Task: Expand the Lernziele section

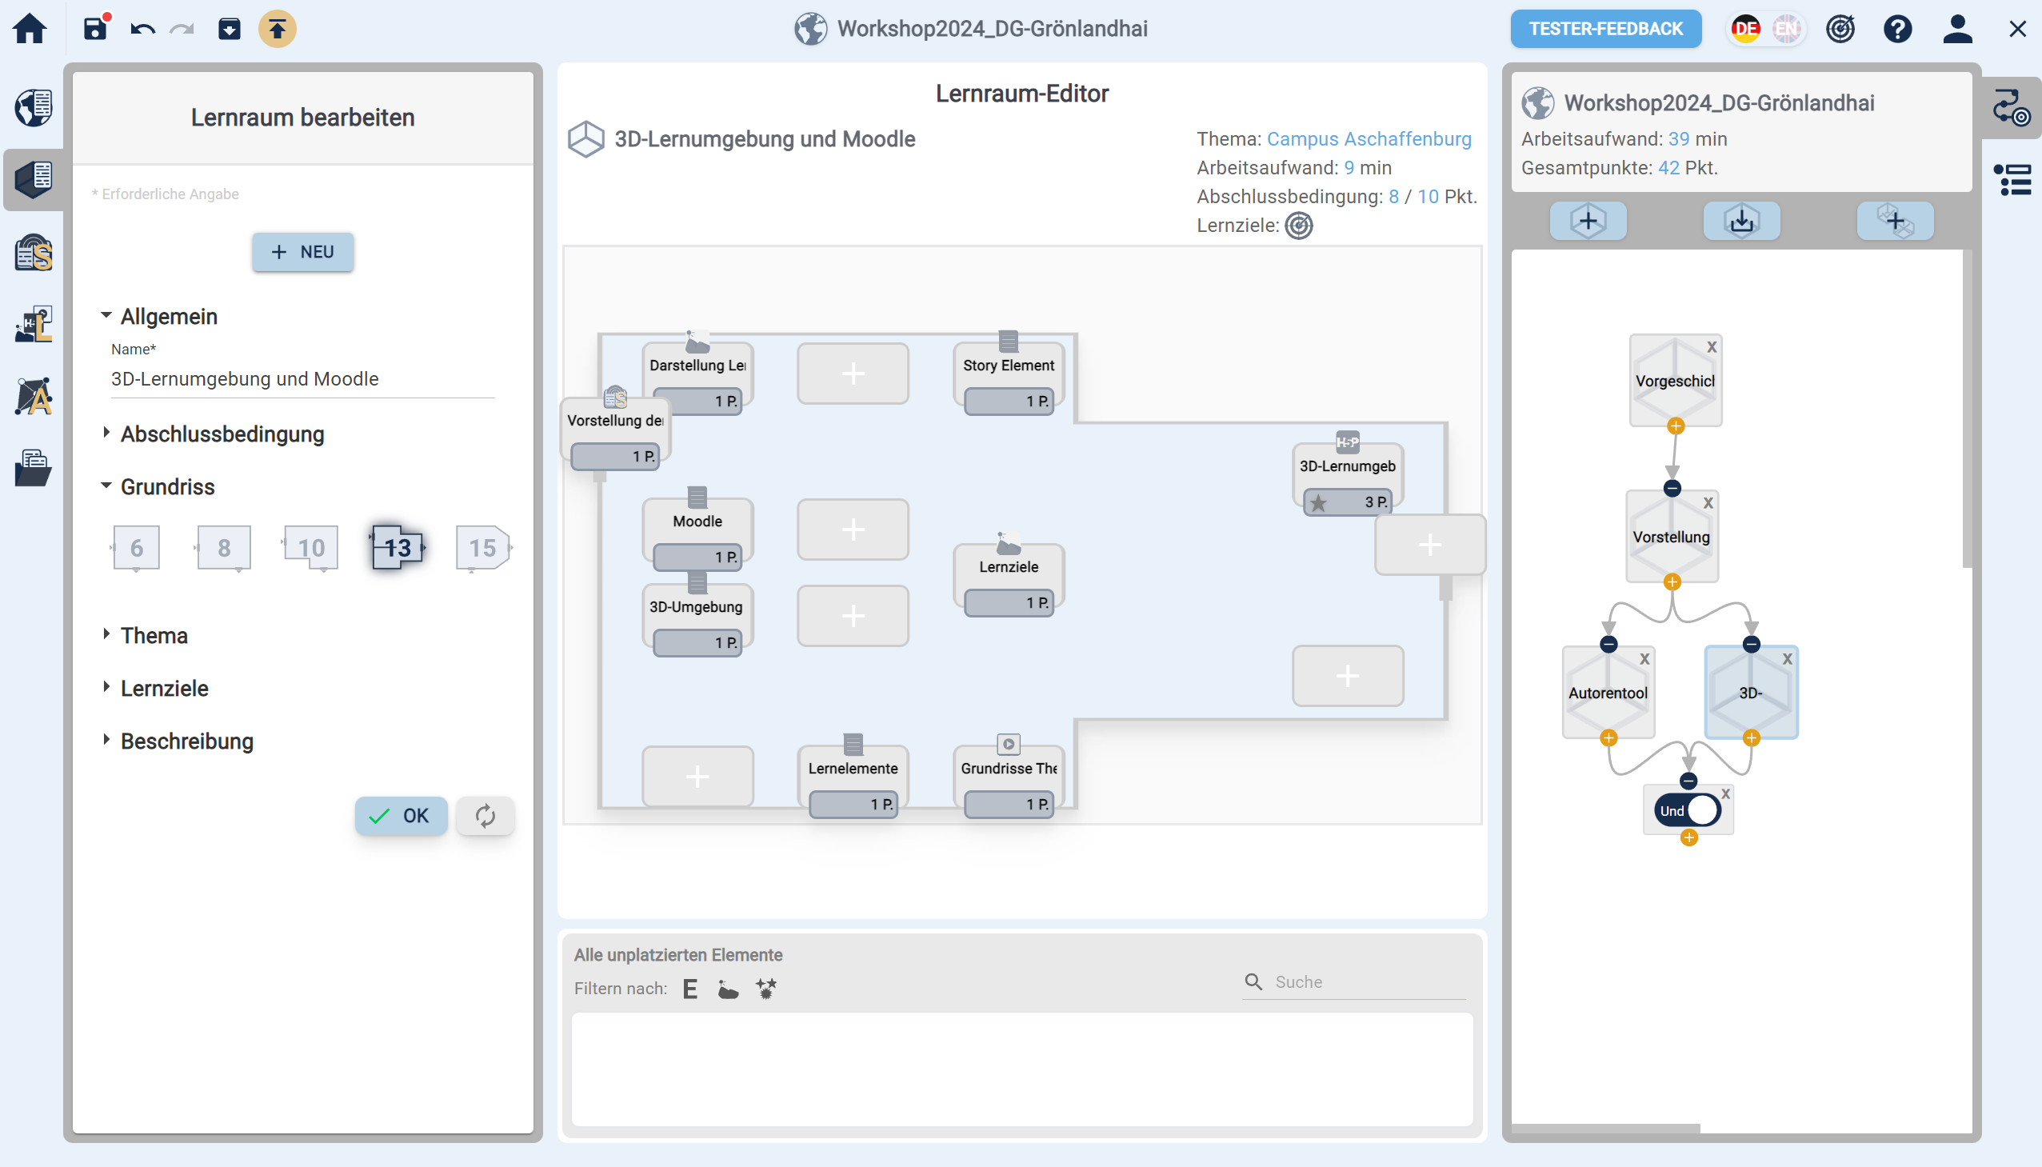Action: pos(164,688)
